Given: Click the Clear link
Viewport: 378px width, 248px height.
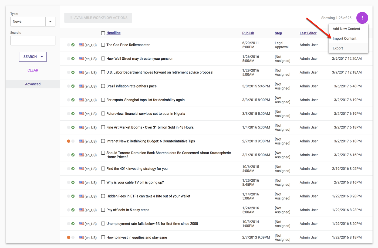Looking at the screenshot, I should coord(33,70).
